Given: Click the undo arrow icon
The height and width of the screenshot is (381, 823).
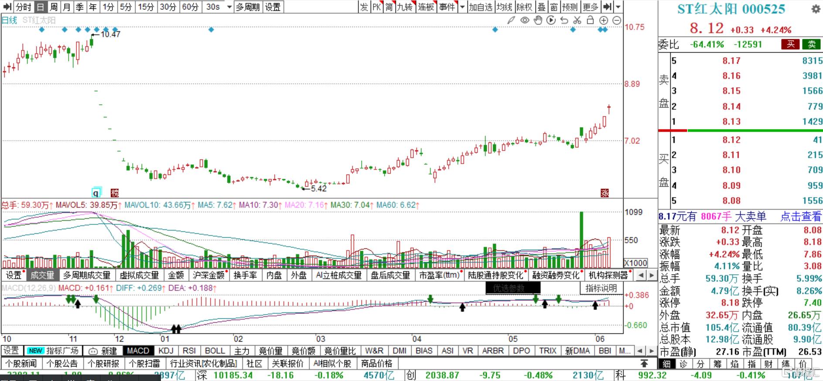Looking at the screenshot, I should 564,20.
